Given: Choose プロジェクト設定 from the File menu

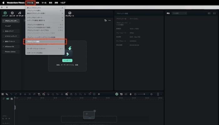Looking at the screenshot, I should point(45,42).
